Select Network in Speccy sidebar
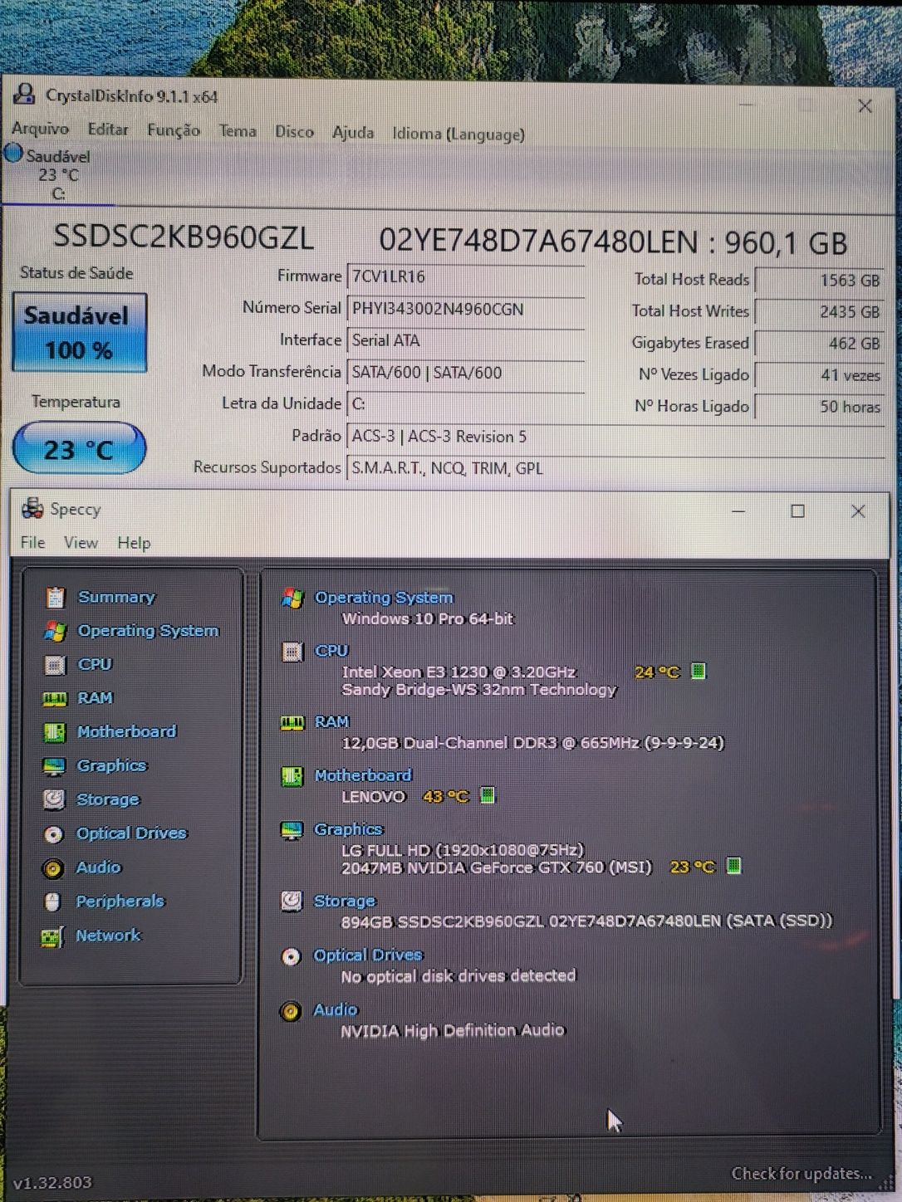Screen dimensions: 902x1202 coord(108,935)
